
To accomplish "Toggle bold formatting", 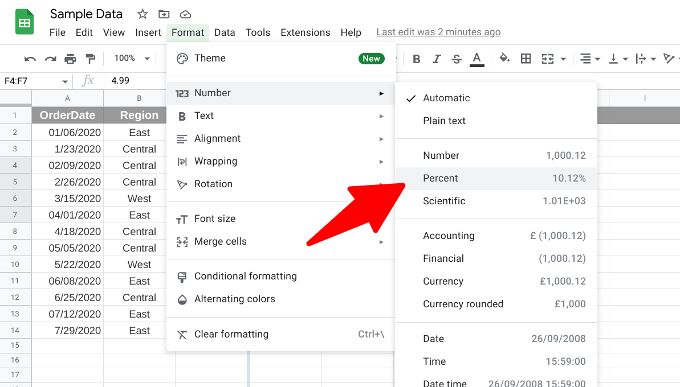I will [416, 58].
